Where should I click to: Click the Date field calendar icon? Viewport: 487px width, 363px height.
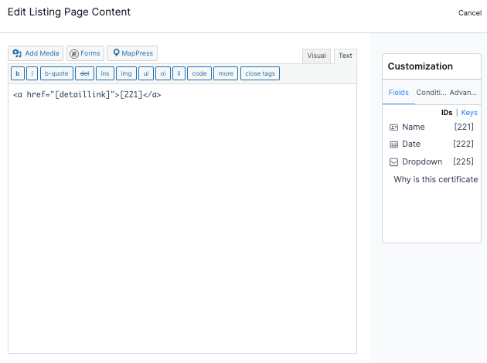[x=393, y=144]
